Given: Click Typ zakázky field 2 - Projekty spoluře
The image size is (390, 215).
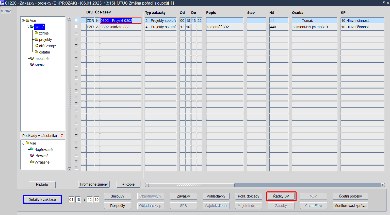Looking at the screenshot, I should pyautogui.click(x=161, y=21).
